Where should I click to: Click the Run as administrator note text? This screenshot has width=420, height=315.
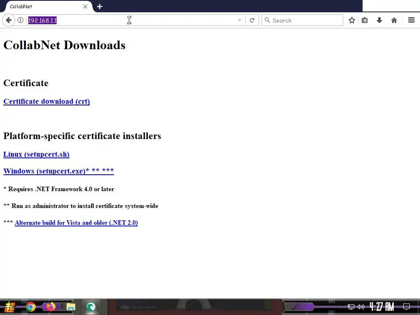[x=81, y=206]
